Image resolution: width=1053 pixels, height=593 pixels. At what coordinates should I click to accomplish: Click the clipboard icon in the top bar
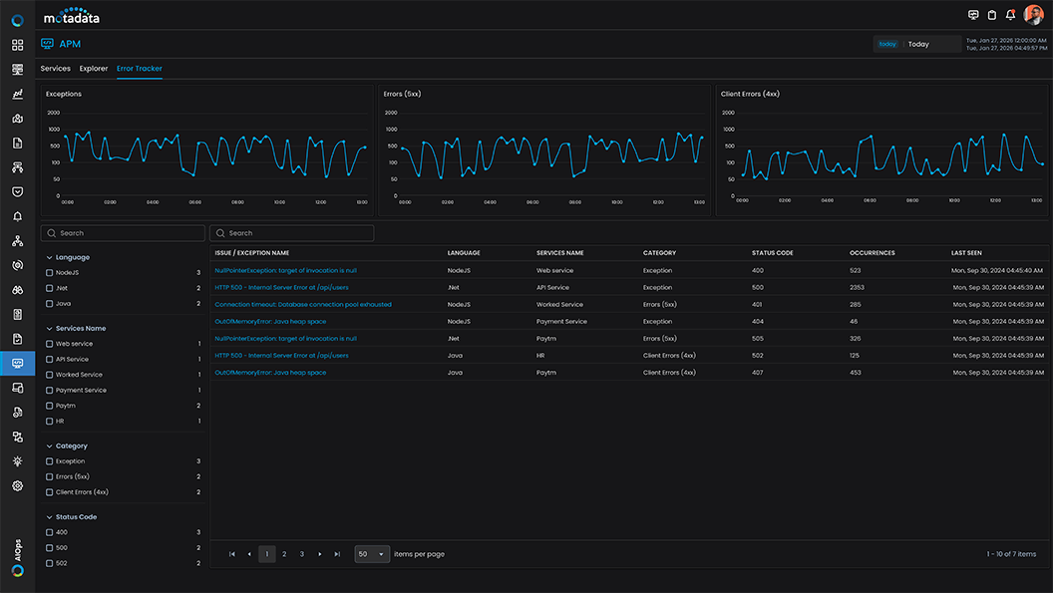coord(990,15)
